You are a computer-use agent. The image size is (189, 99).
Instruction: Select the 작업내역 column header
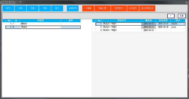122,21
